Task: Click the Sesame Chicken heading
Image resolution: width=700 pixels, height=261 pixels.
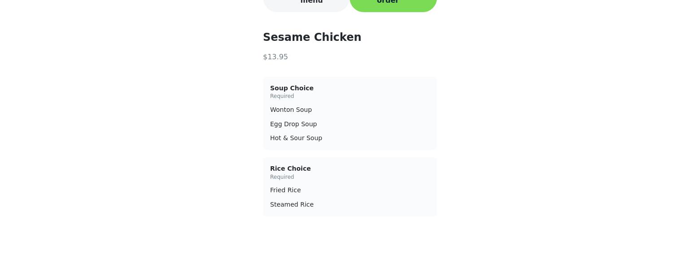Action: click(x=312, y=37)
